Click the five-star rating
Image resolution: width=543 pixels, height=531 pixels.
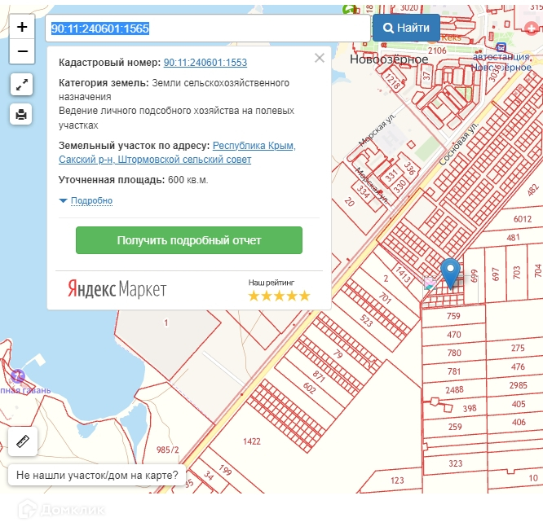(x=279, y=295)
